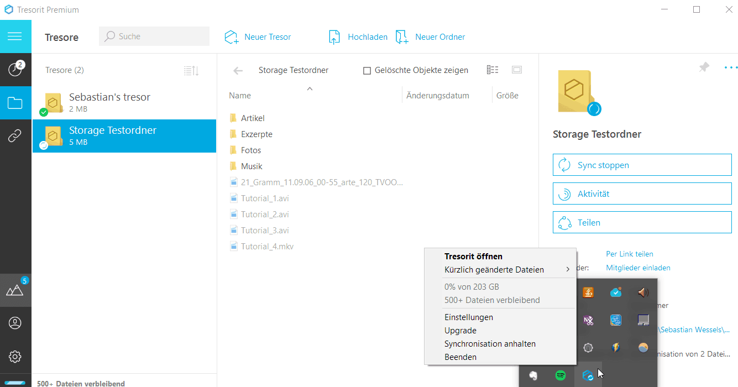Click the blue graphics settings tray icon
738x387 pixels.
click(x=616, y=320)
